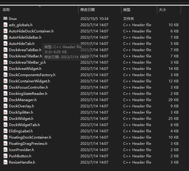Click the AutoHideDockContainer.h file icon
The height and width of the screenshot is (171, 189).
[5, 31]
